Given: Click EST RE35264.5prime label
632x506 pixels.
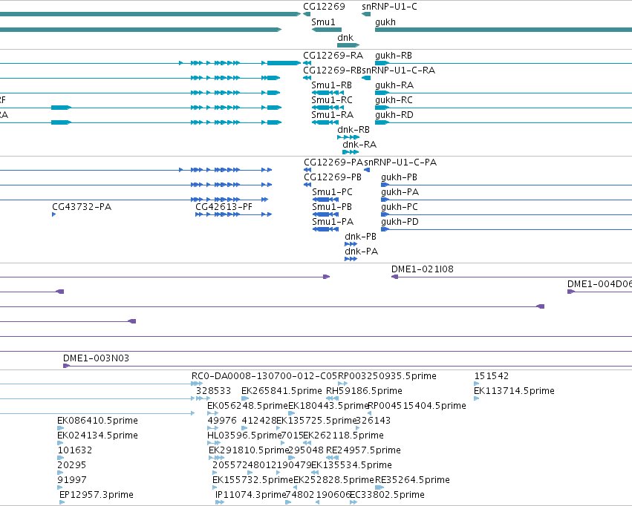Looking at the screenshot, I should pyautogui.click(x=412, y=480).
